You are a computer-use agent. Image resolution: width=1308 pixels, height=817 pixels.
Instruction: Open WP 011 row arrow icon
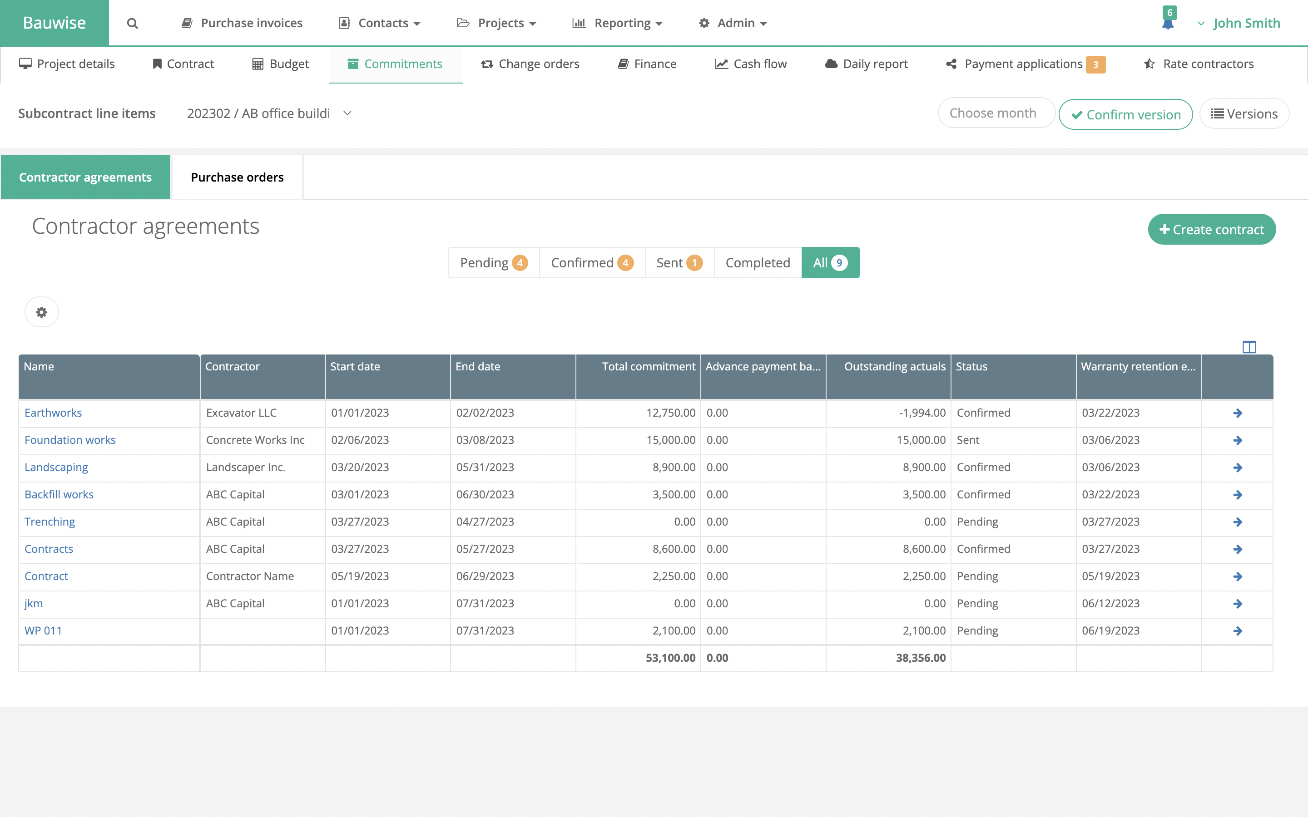[x=1237, y=630]
